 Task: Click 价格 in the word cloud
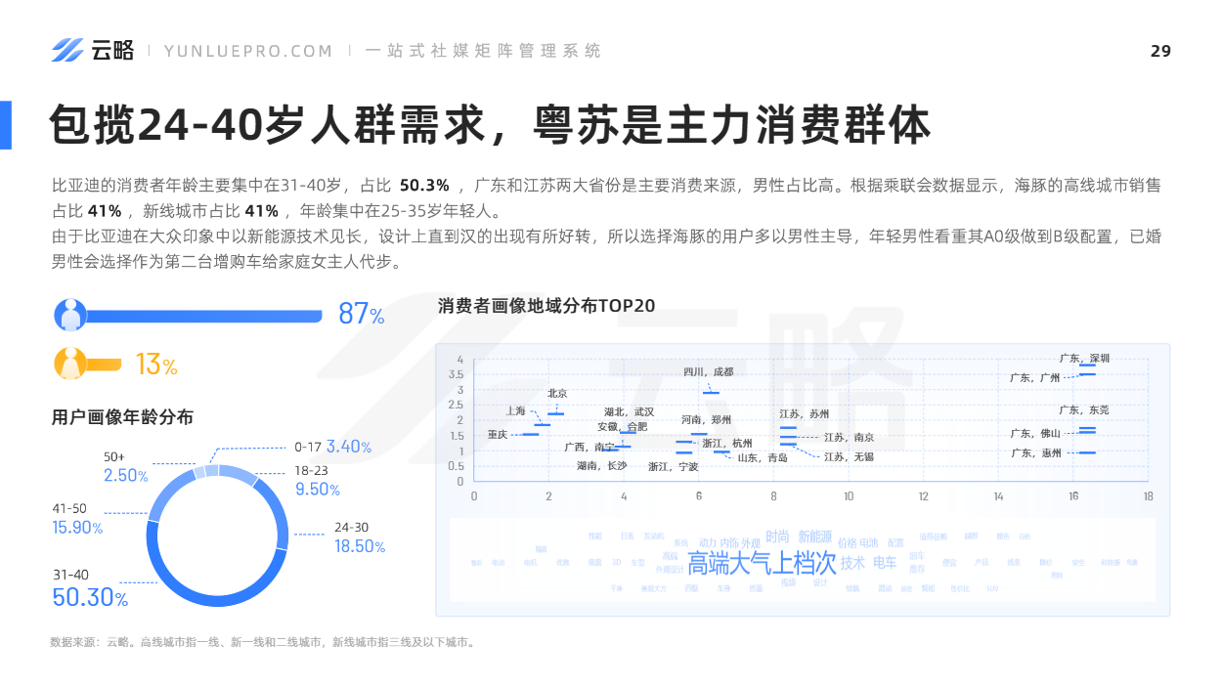847,543
